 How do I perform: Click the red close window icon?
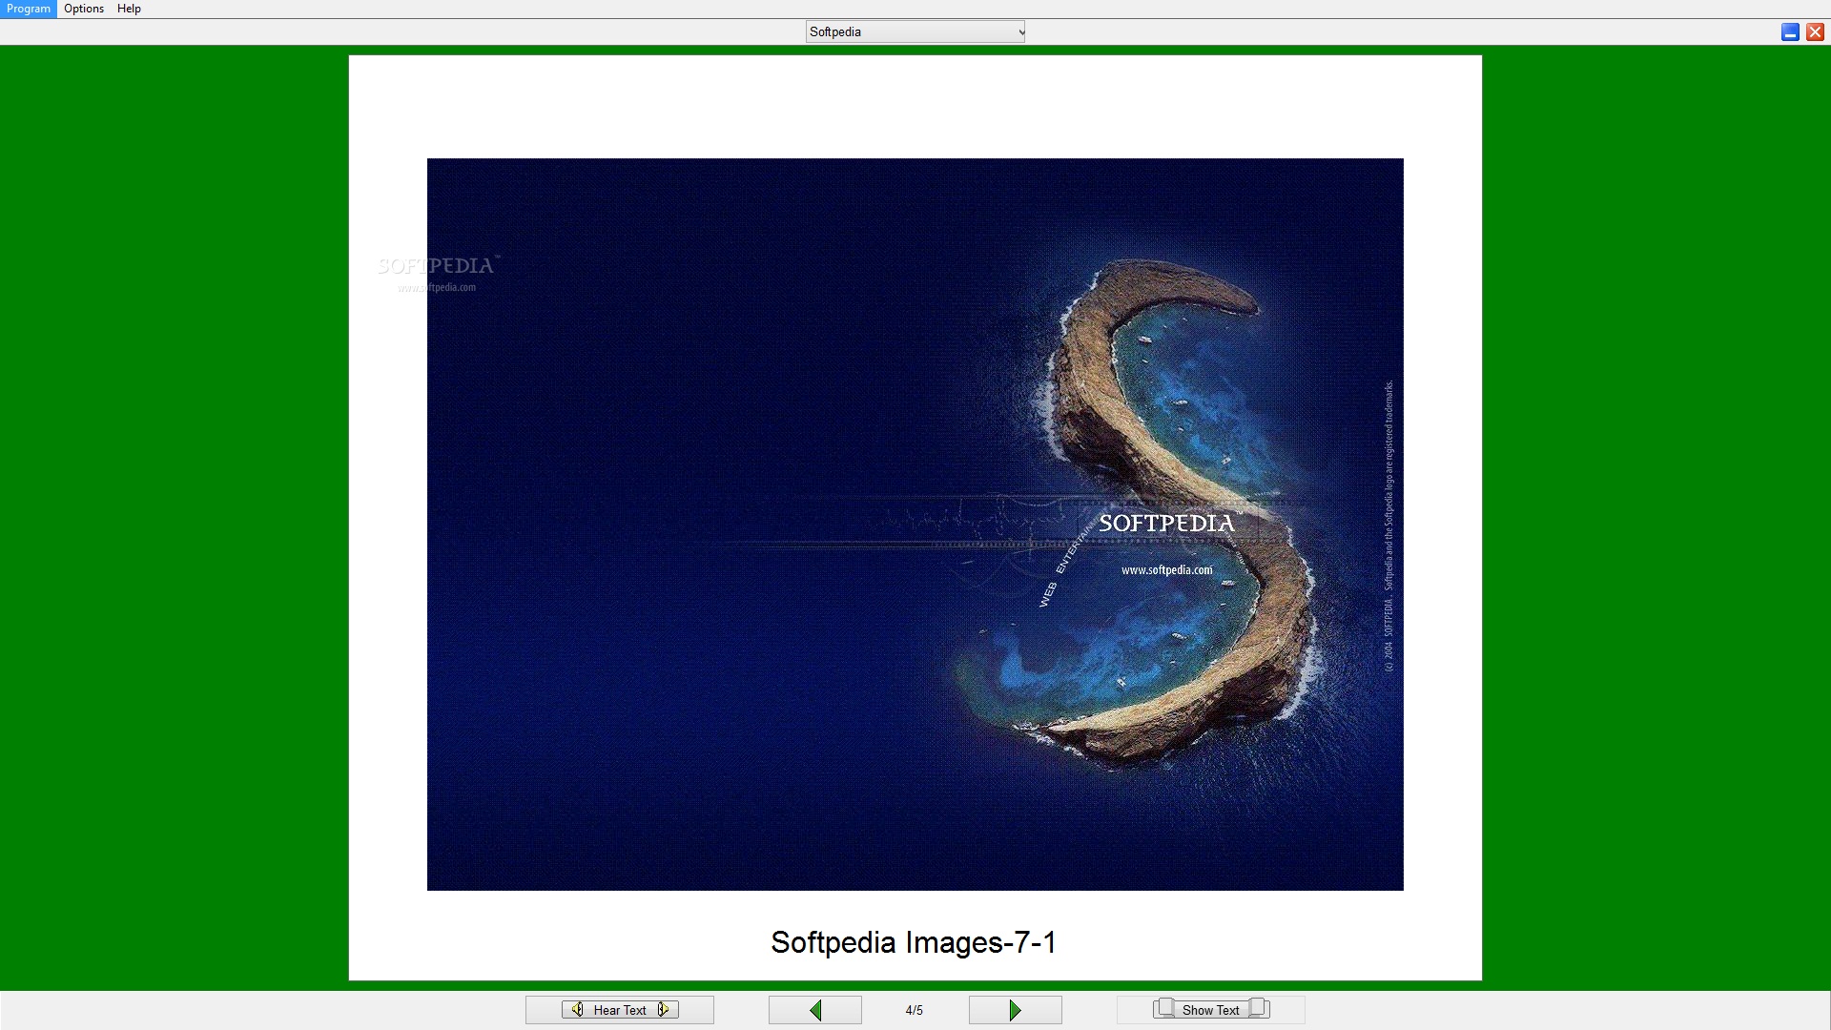tap(1815, 32)
